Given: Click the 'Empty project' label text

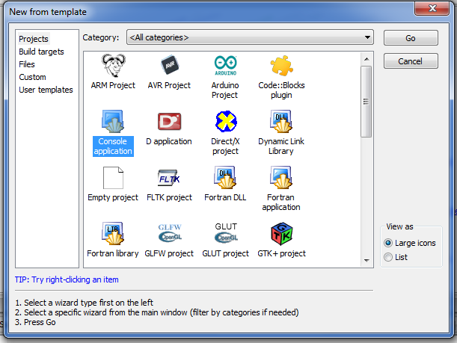Looking at the screenshot, I should click(x=113, y=197).
